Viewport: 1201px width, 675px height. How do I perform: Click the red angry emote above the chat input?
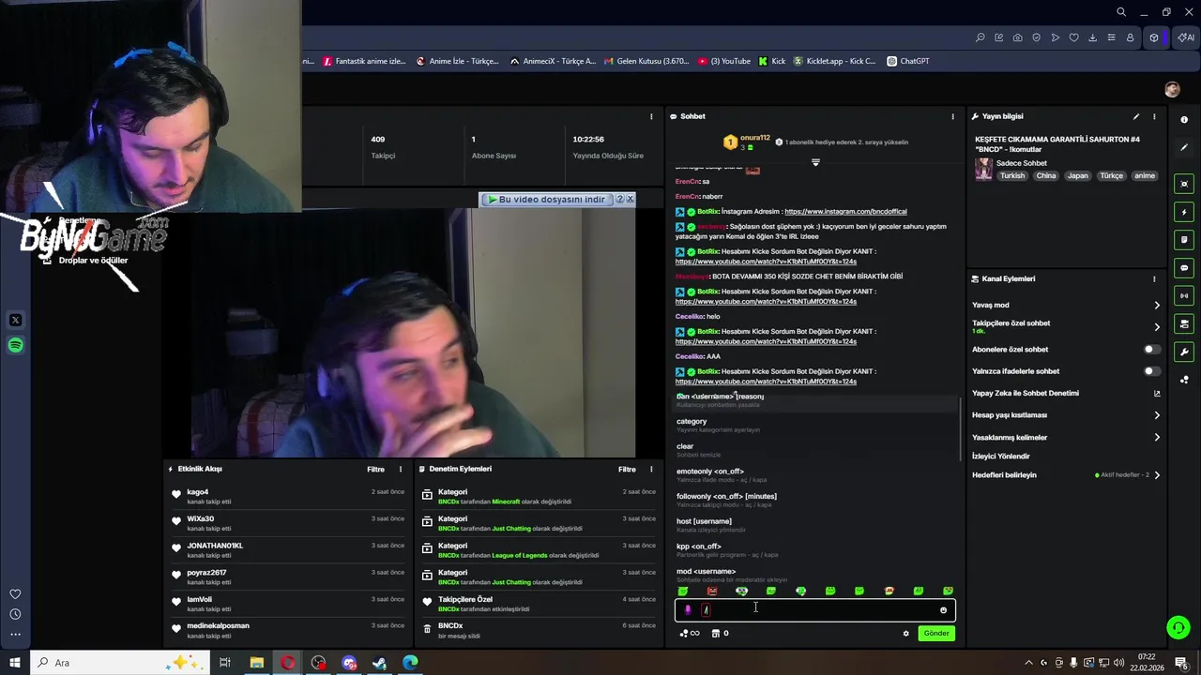(x=712, y=591)
